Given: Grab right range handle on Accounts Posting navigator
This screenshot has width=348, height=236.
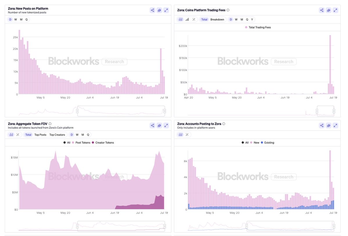Looking at the screenshot, I should click(x=334, y=226).
